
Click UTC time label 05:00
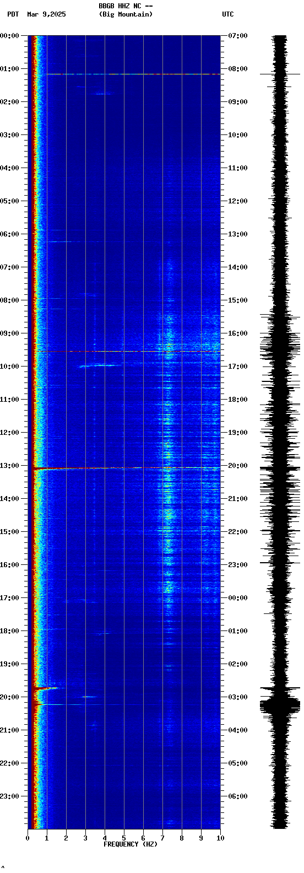coord(238,763)
